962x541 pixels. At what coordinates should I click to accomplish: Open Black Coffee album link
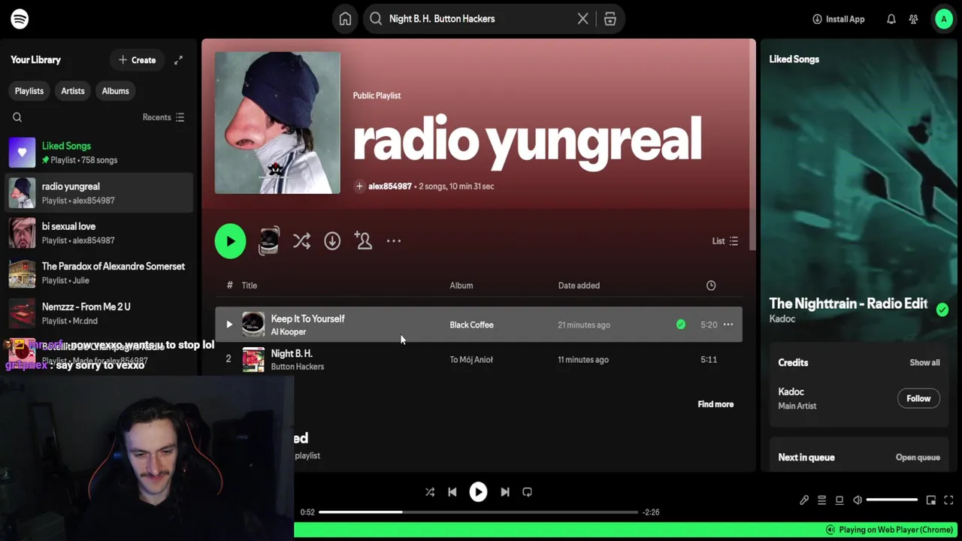(471, 325)
